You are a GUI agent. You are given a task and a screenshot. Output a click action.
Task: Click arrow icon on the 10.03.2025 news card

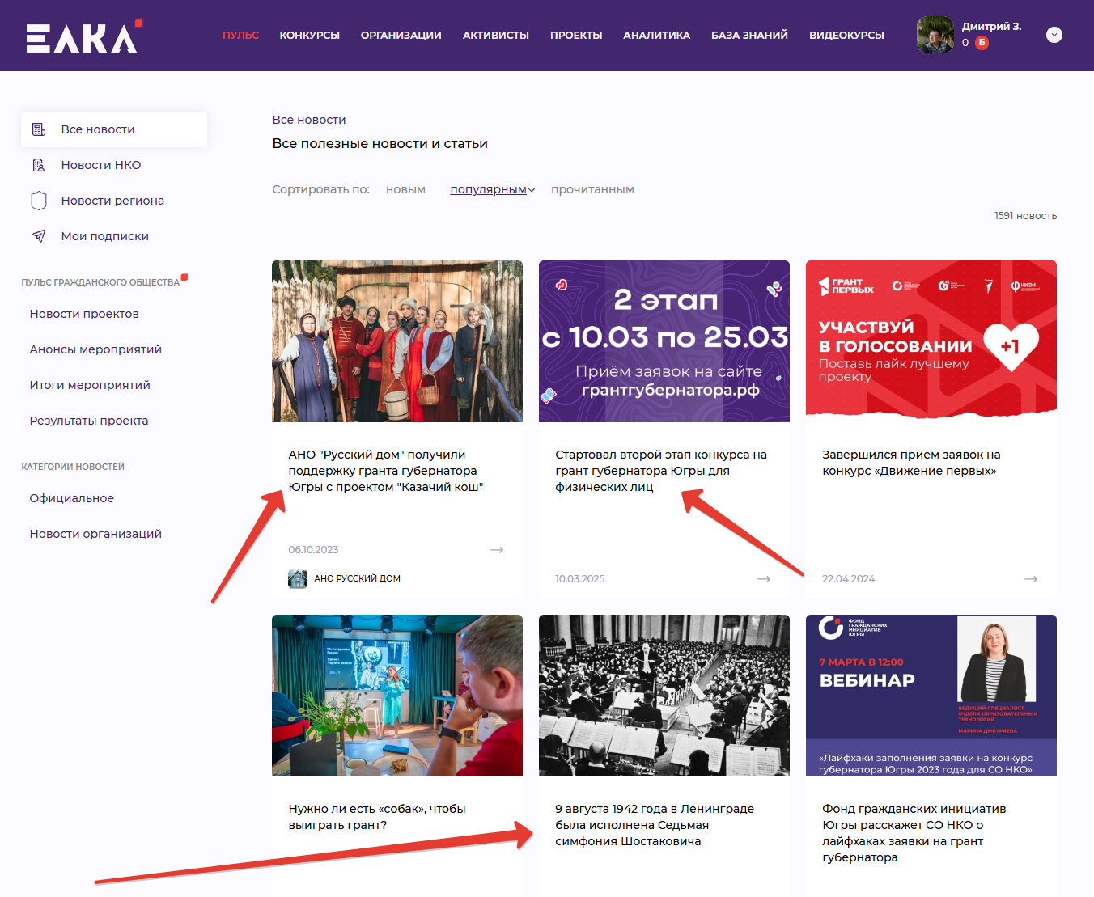click(764, 579)
